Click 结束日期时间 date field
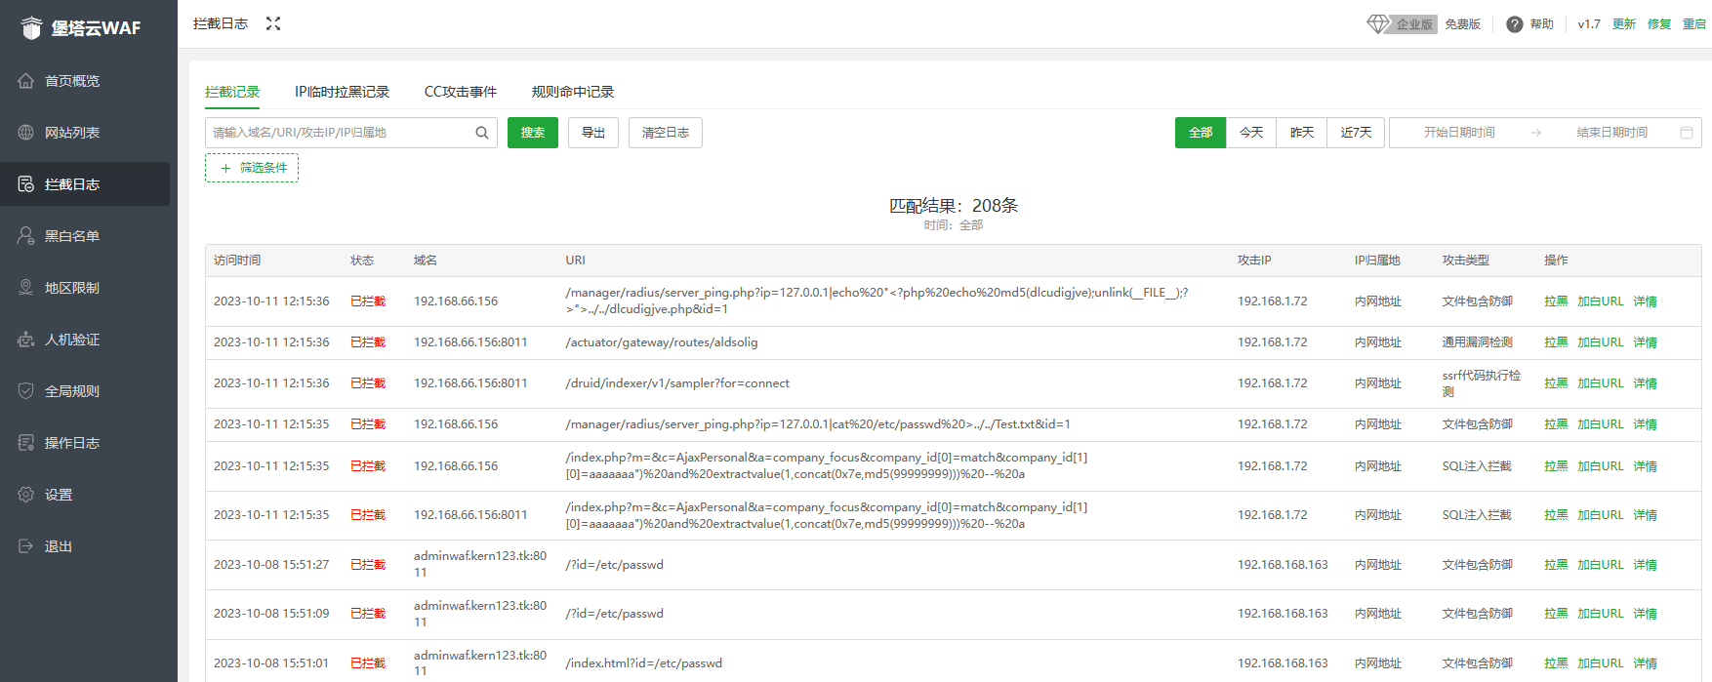This screenshot has height=682, width=1712. point(1612,133)
